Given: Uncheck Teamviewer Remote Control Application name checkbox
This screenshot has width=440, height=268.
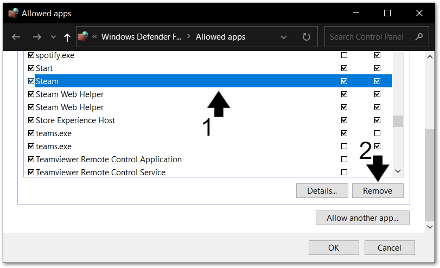Looking at the screenshot, I should point(31,159).
